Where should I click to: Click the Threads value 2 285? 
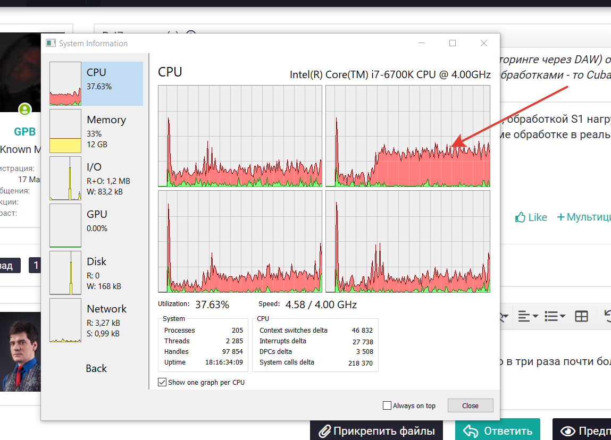click(x=234, y=341)
